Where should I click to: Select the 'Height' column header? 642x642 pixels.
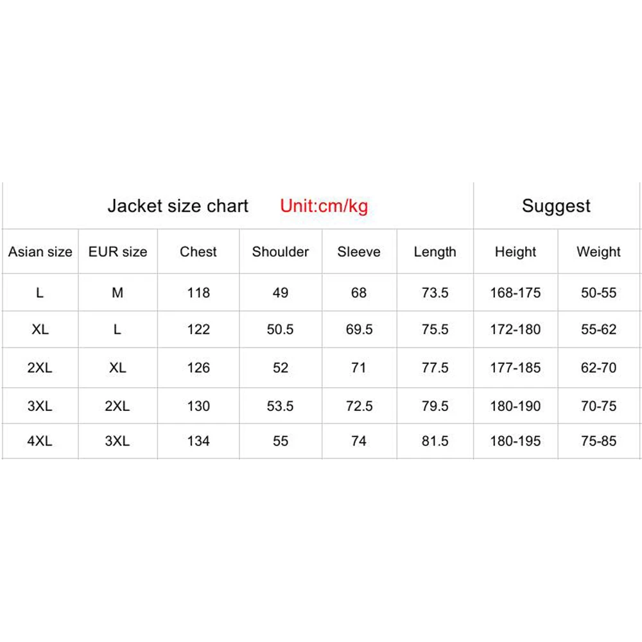click(516, 252)
